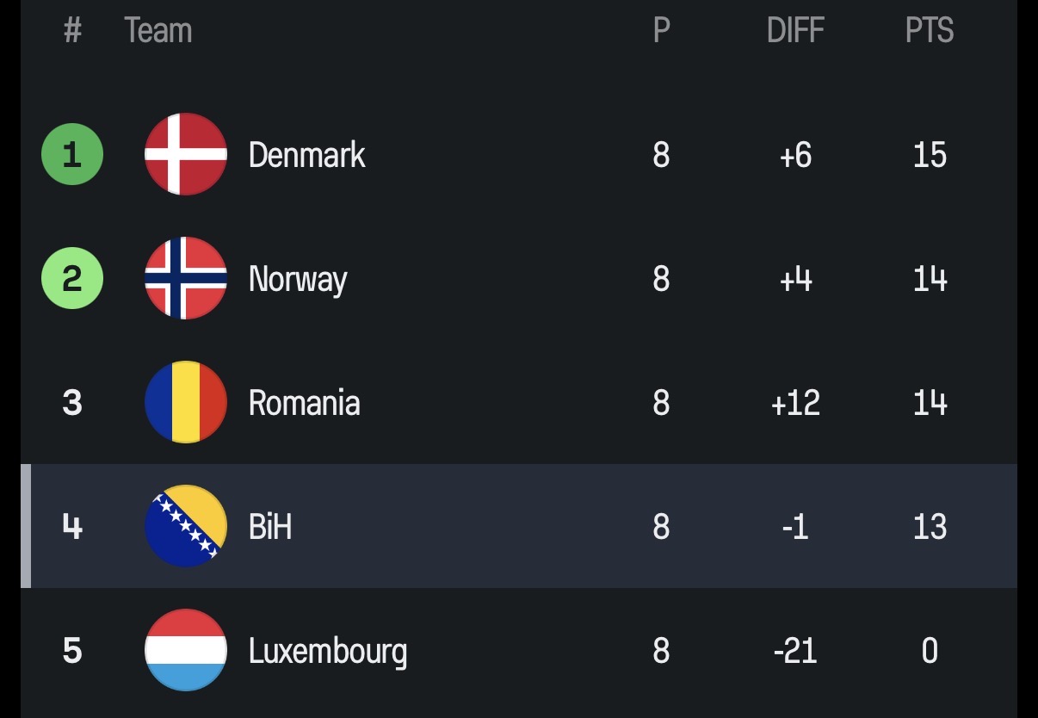Click the Norway flag icon
Viewport: 1038px width, 718px height.
[186, 278]
